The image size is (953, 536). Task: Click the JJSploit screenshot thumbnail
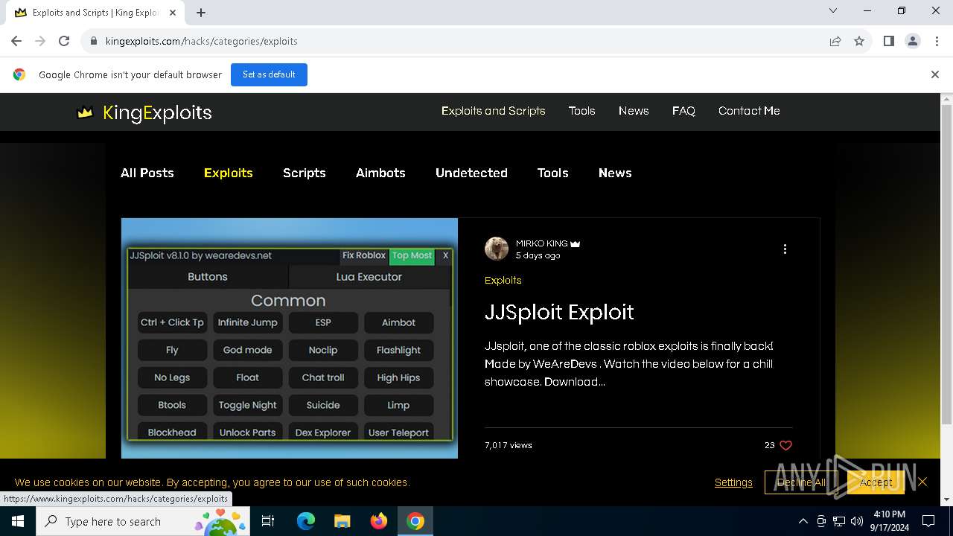(x=290, y=338)
